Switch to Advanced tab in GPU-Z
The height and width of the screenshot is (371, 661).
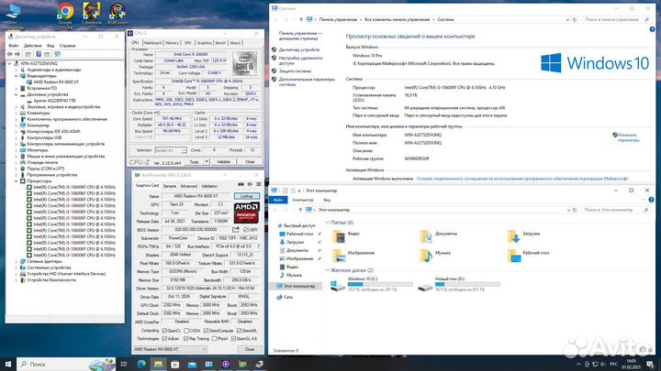pyautogui.click(x=188, y=186)
